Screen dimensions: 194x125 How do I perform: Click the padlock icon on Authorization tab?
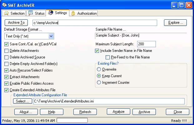(x=73, y=13)
